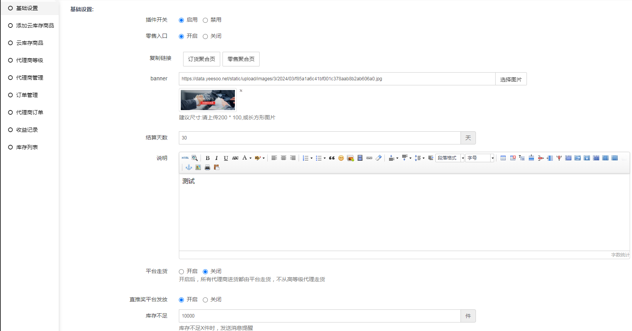Image resolution: width=632 pixels, height=331 pixels.
Task: Open 代理商管理 in the sidebar
Action: point(30,78)
